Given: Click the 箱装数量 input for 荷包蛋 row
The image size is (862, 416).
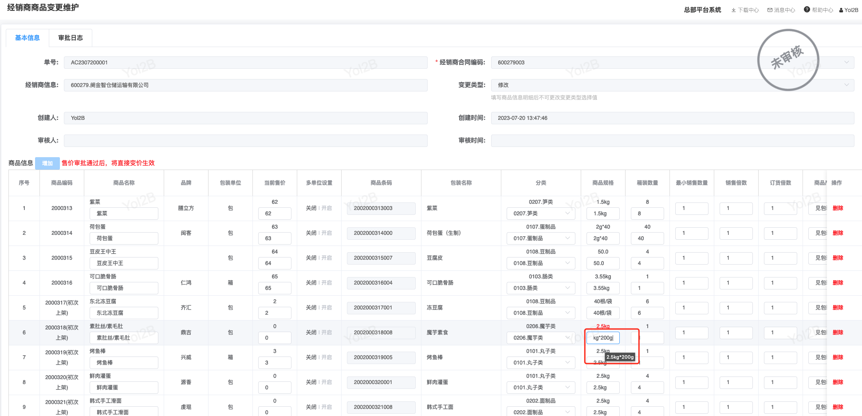Looking at the screenshot, I should click(647, 238).
